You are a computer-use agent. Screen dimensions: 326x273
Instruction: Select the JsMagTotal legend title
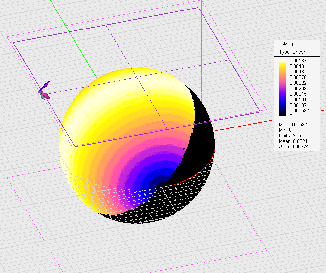click(291, 44)
